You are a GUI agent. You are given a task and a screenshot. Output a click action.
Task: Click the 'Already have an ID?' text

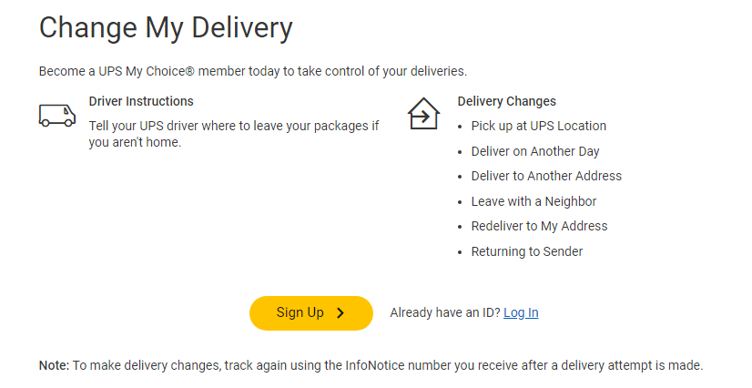(444, 312)
